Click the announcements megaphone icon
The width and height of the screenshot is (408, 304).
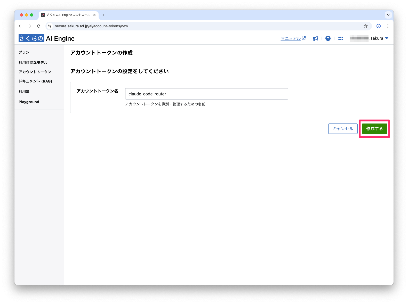315,38
